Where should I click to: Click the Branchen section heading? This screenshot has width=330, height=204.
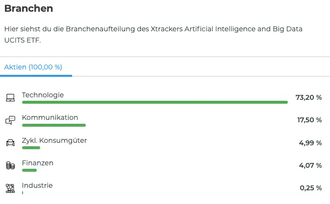click(28, 9)
